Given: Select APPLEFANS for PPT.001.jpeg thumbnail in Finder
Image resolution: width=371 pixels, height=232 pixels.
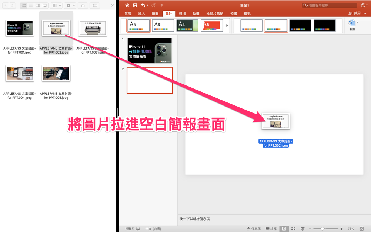Looking at the screenshot, I should (x=20, y=28).
